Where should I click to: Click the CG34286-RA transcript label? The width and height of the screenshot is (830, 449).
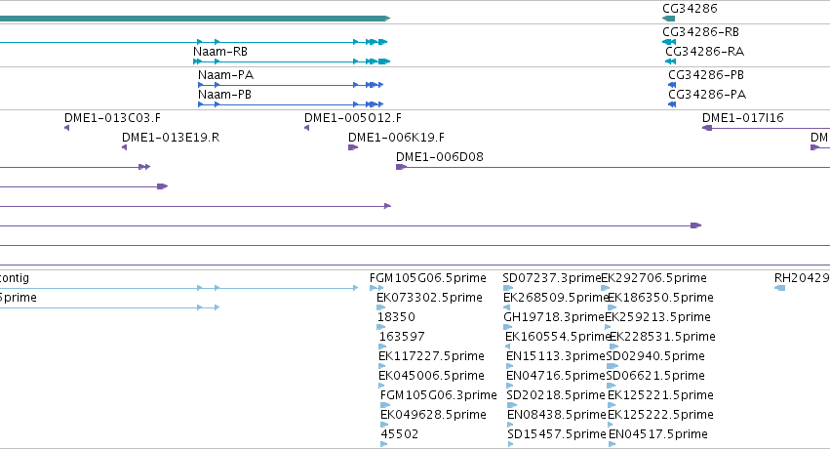[704, 52]
